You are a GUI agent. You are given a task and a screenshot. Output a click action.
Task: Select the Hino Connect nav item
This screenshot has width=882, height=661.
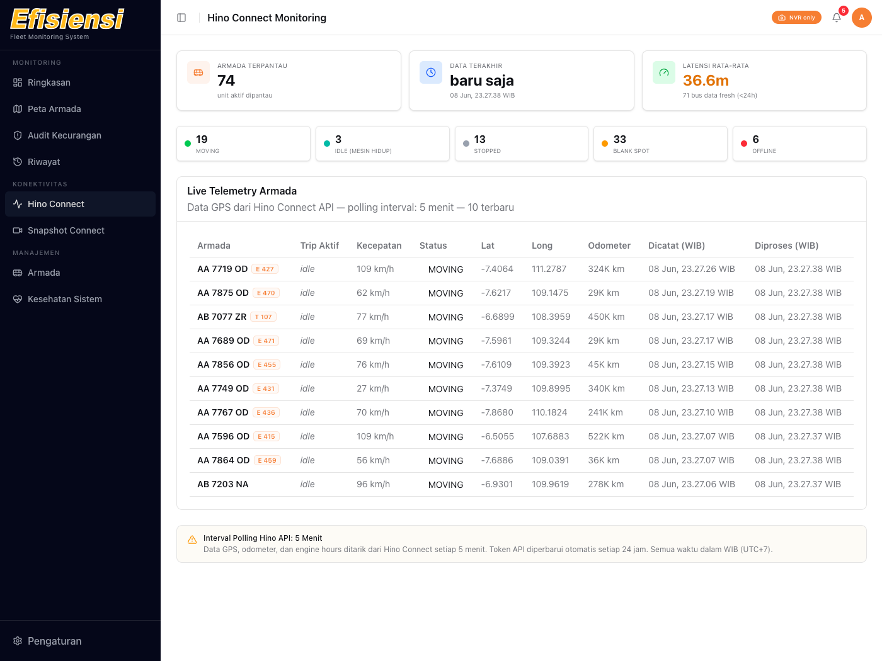tap(80, 204)
